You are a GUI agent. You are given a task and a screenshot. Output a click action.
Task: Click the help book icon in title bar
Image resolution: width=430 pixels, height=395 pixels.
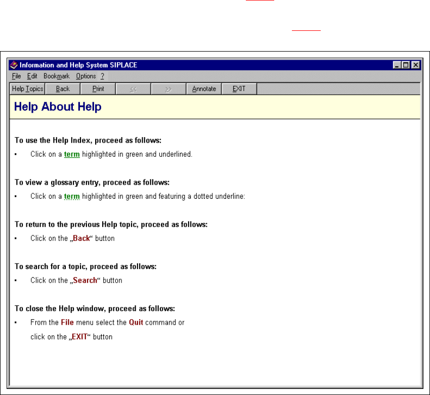14,65
